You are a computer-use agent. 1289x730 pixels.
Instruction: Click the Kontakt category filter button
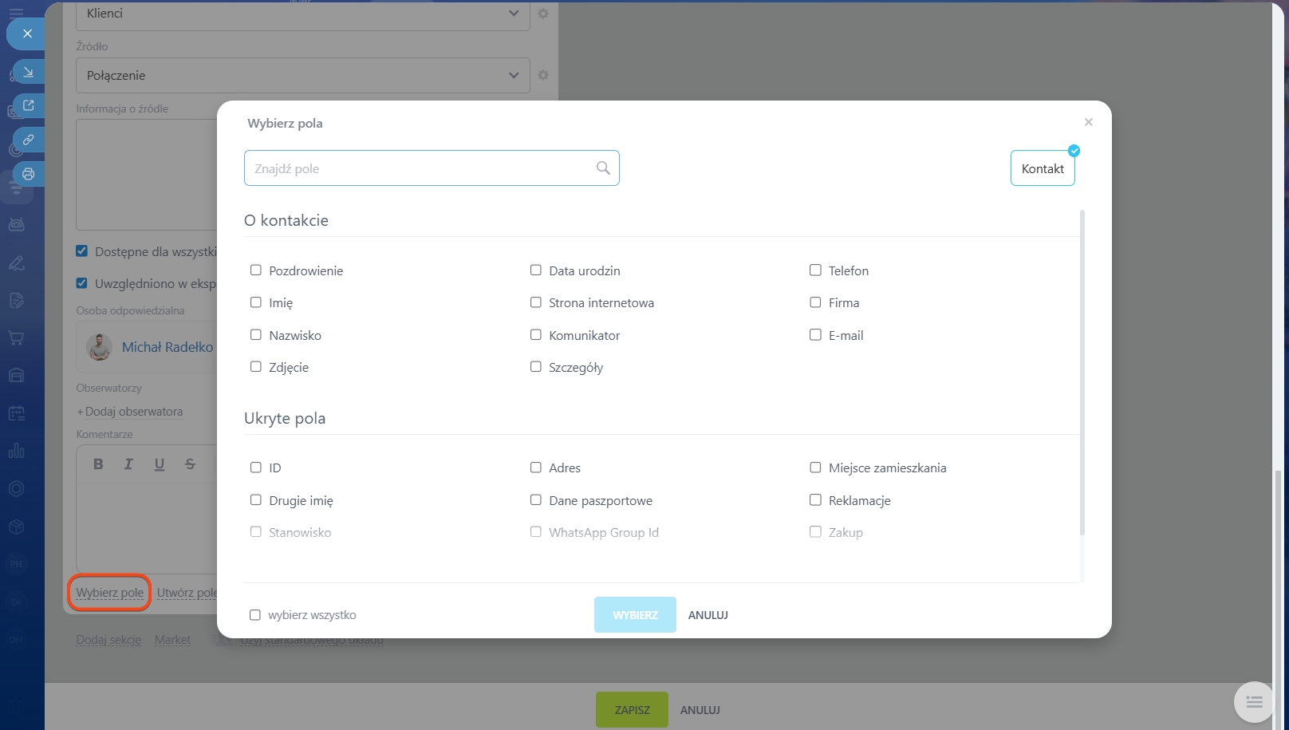[x=1043, y=168]
